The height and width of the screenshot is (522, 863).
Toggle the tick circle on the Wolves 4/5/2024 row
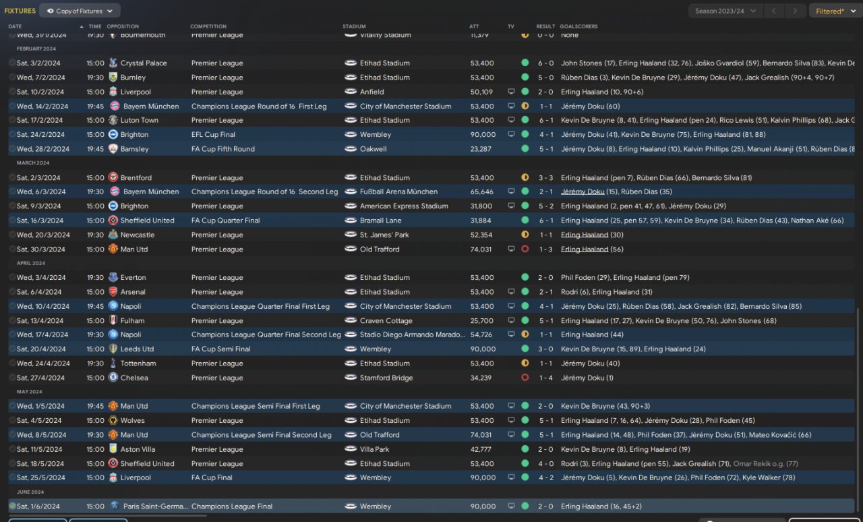[12, 420]
